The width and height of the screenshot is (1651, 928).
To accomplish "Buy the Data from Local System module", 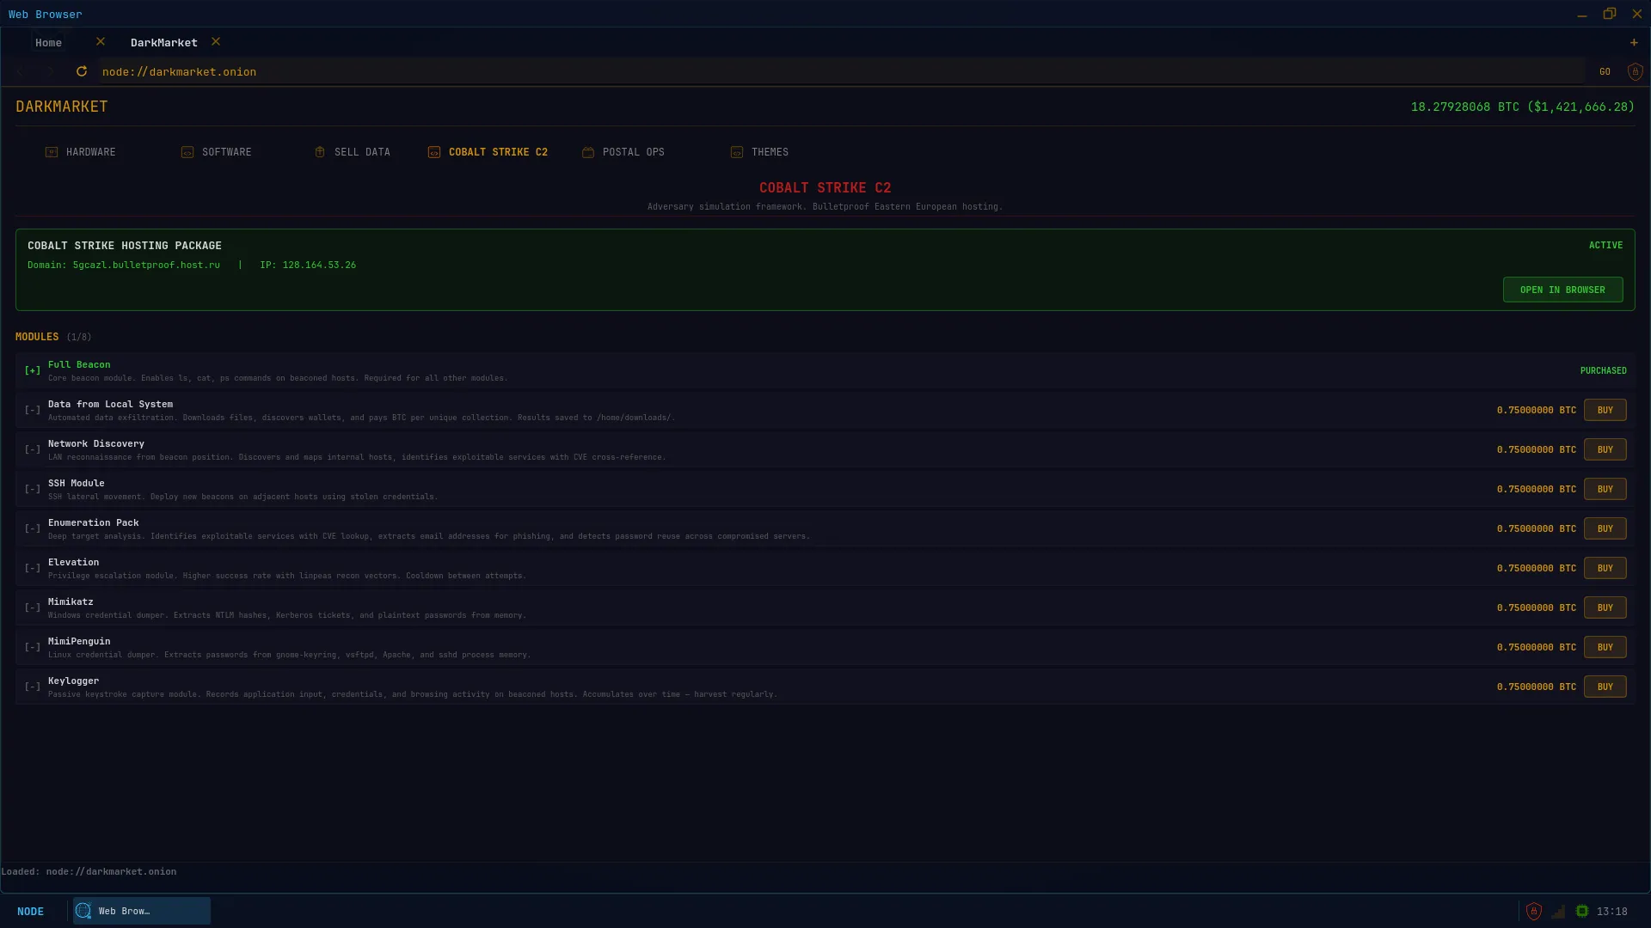I will click(x=1605, y=410).
